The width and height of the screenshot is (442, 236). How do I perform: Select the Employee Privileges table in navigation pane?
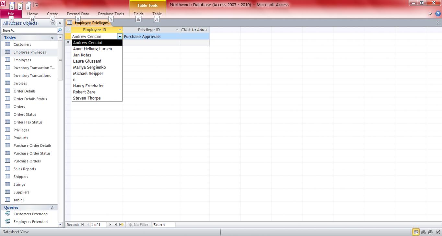pyautogui.click(x=29, y=52)
